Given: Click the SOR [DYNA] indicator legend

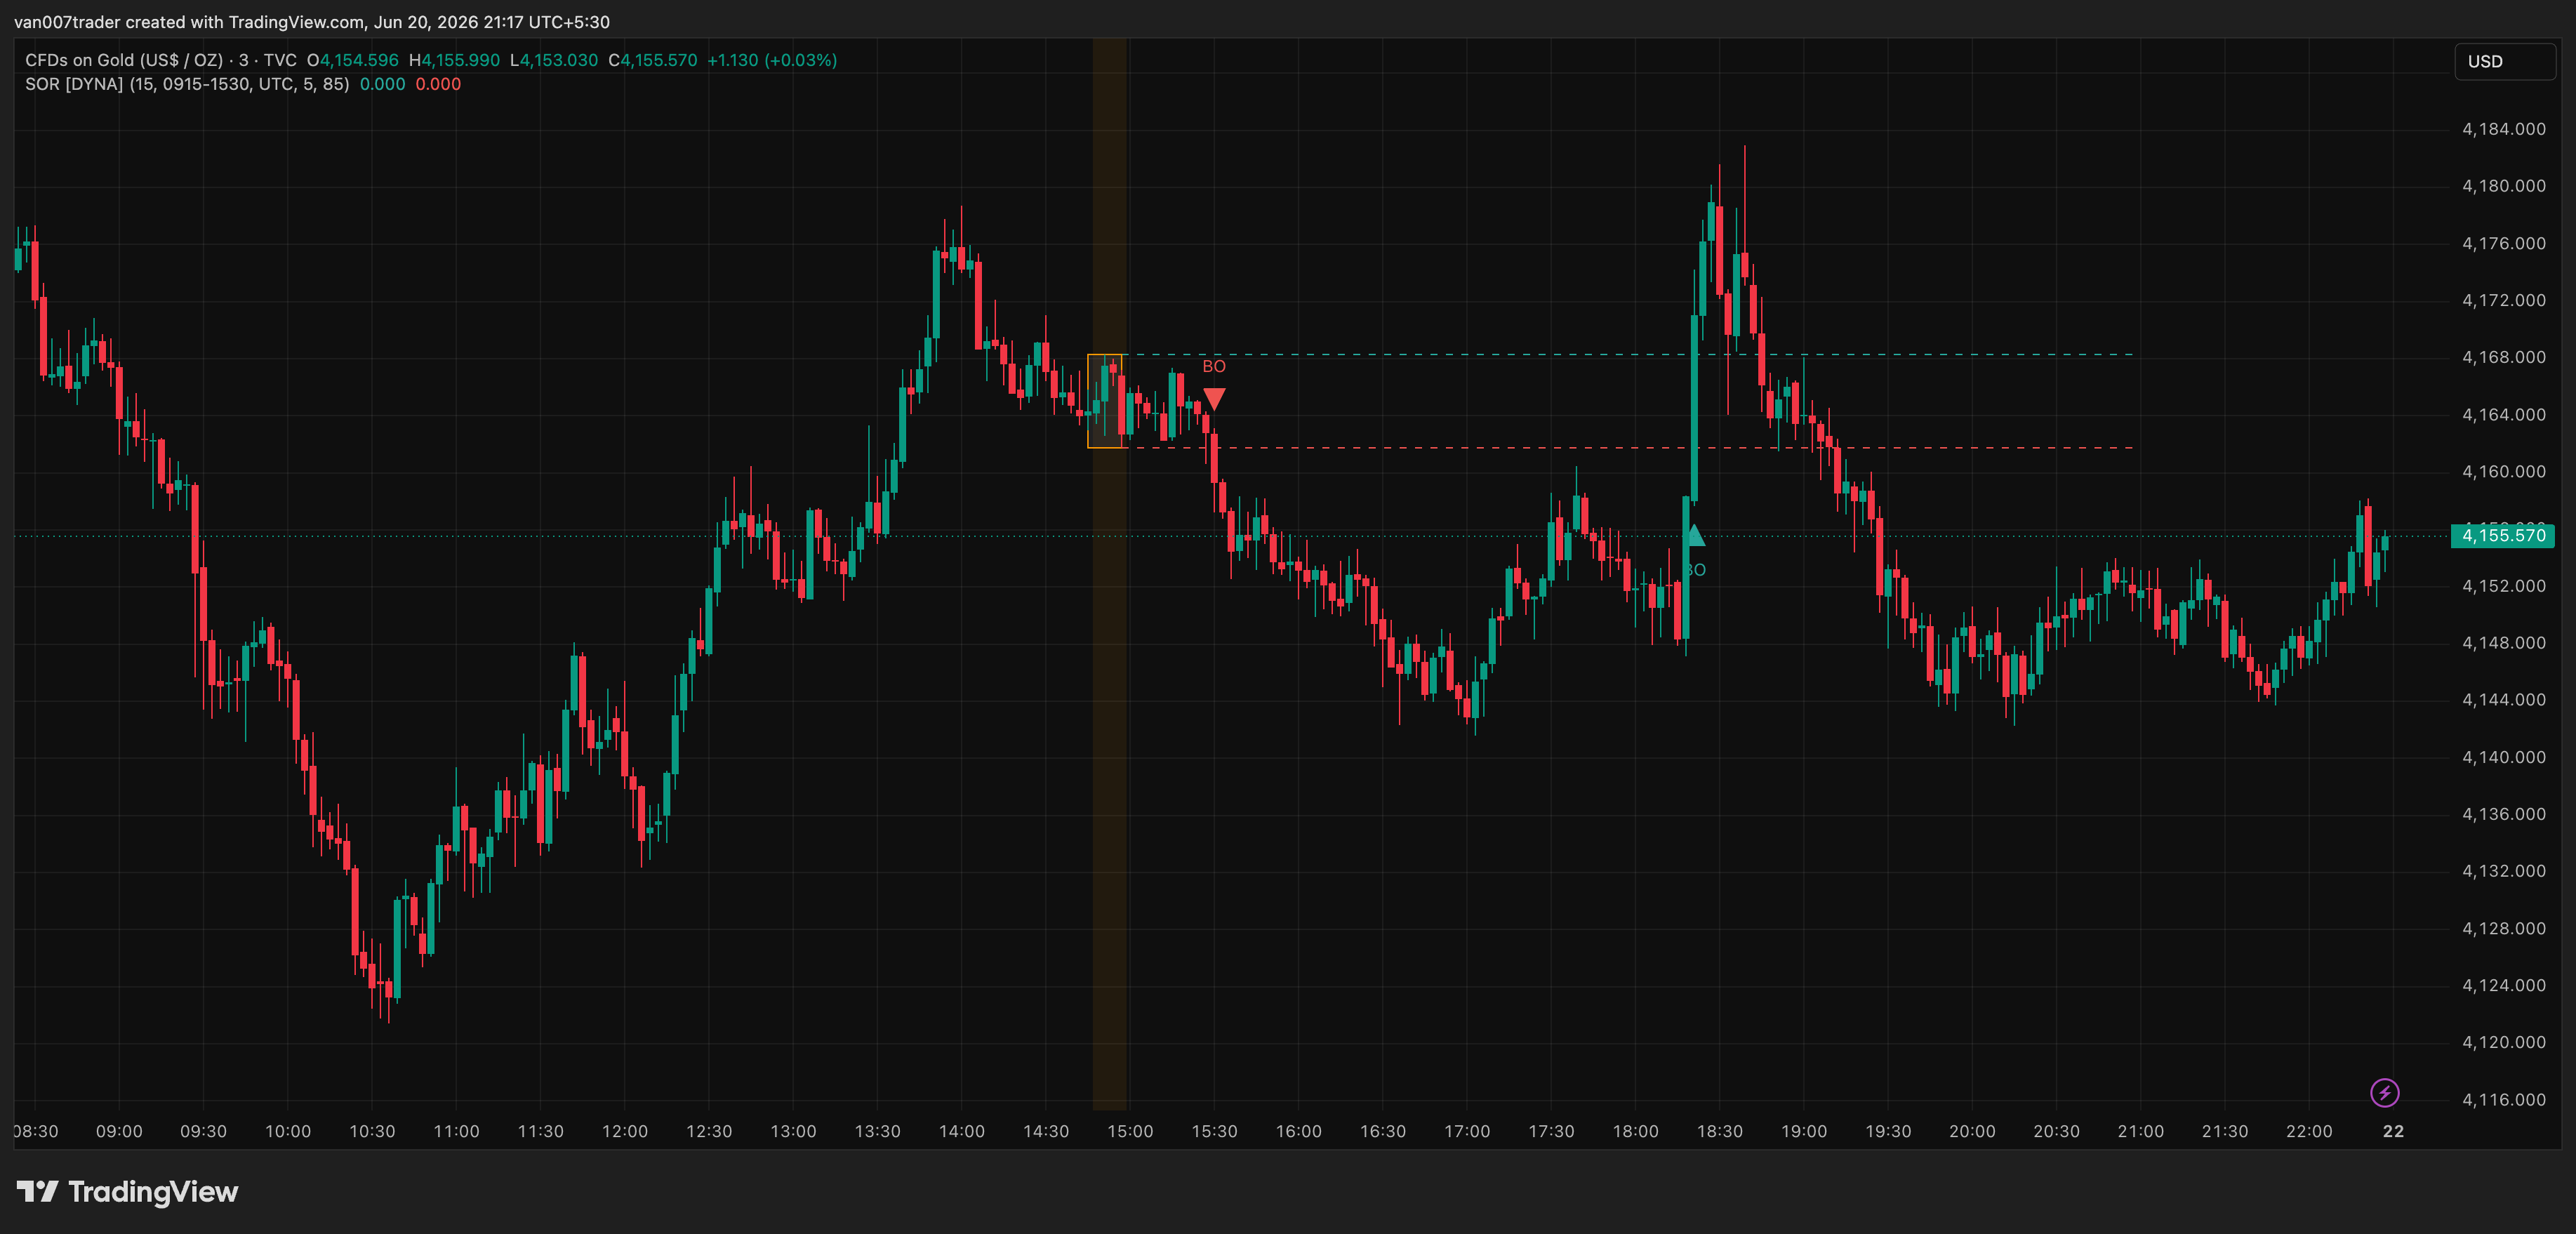Looking at the screenshot, I should point(187,84).
